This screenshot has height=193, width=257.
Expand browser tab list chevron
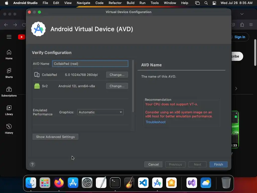point(242,14)
